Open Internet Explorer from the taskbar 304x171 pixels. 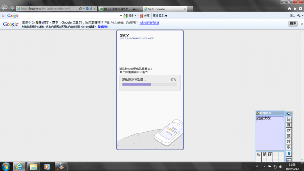(x=19, y=167)
